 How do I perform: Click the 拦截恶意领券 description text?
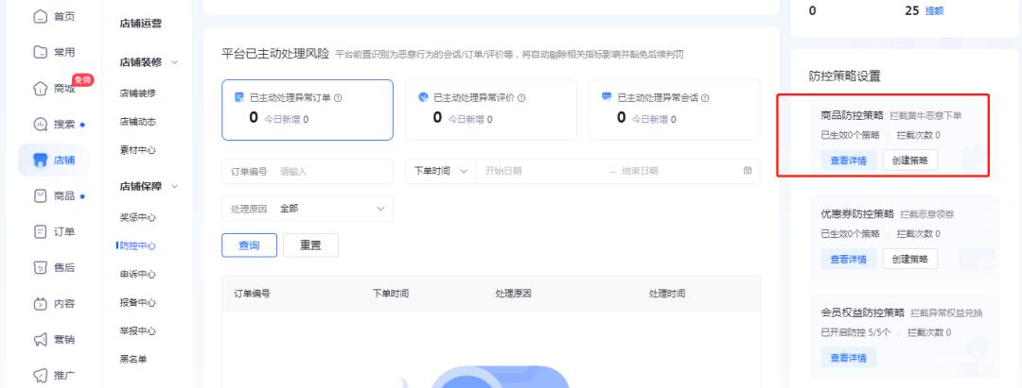(x=926, y=213)
